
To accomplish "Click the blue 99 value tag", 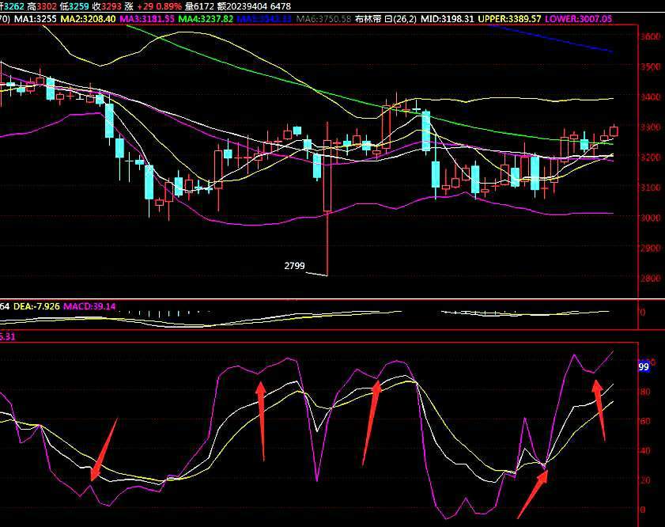I will click(x=644, y=366).
